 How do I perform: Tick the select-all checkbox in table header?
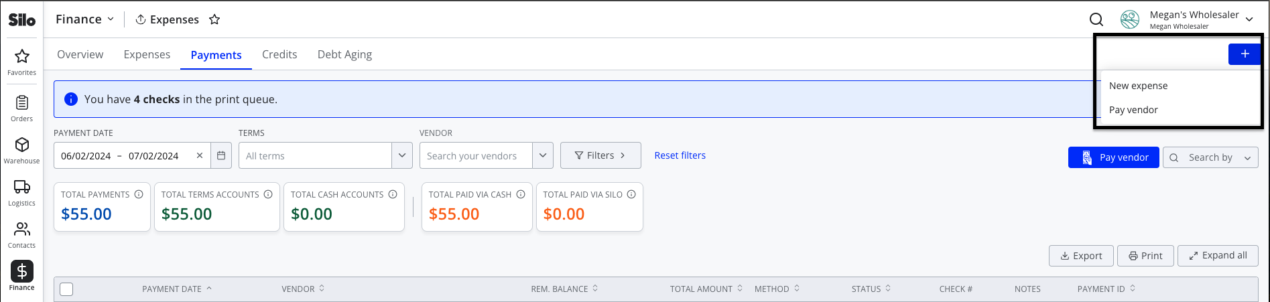[66, 289]
